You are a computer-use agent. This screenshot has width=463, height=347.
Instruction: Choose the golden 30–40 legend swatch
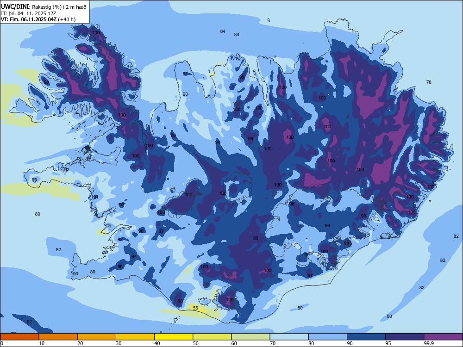point(135,337)
